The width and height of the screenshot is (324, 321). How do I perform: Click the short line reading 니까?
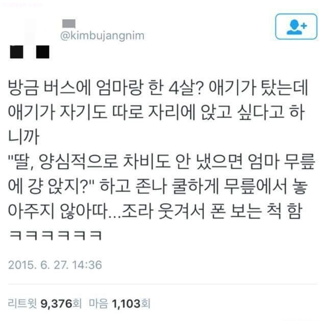[x=24, y=137]
